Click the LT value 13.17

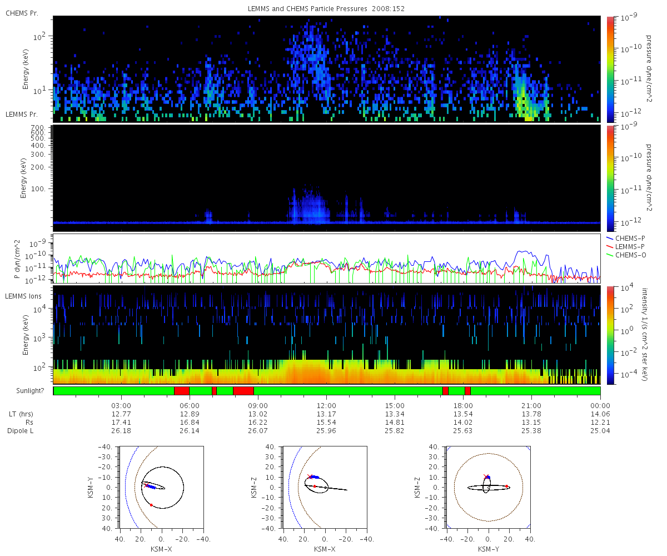click(326, 414)
